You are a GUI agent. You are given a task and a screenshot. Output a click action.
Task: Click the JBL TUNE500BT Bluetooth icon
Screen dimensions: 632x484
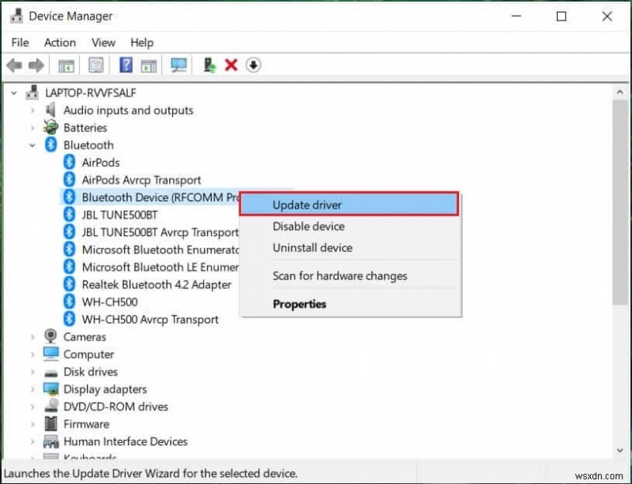pyautogui.click(x=70, y=215)
